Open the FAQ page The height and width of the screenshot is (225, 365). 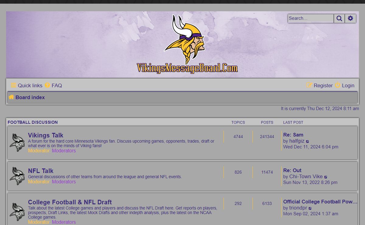click(54, 85)
